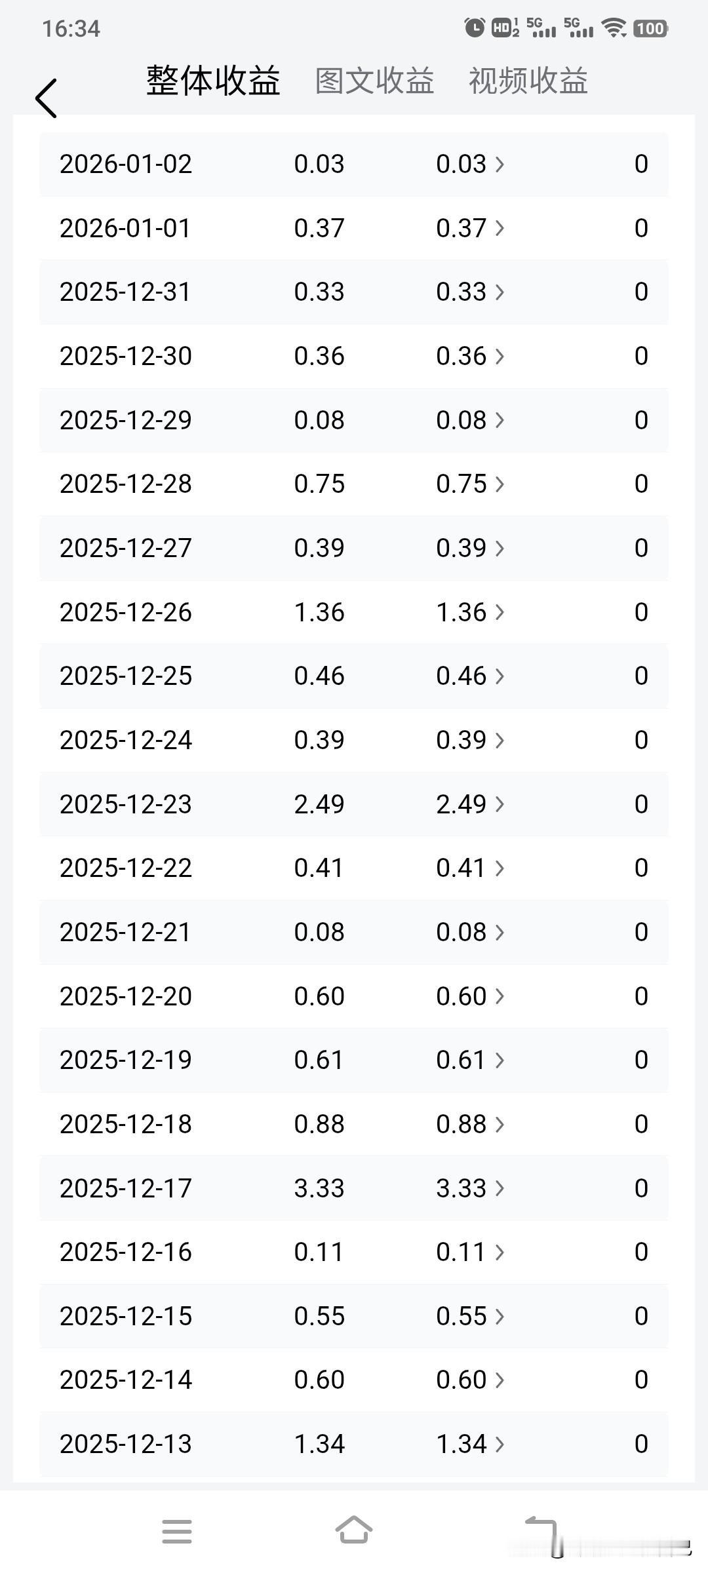This screenshot has height=1573, width=708.
Task: Select the 整体收益 tab
Action: (x=213, y=81)
